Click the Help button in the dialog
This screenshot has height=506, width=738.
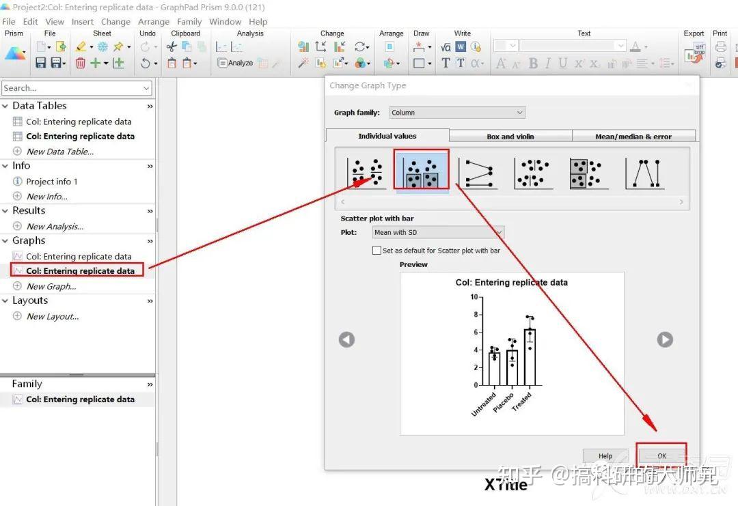coord(605,455)
